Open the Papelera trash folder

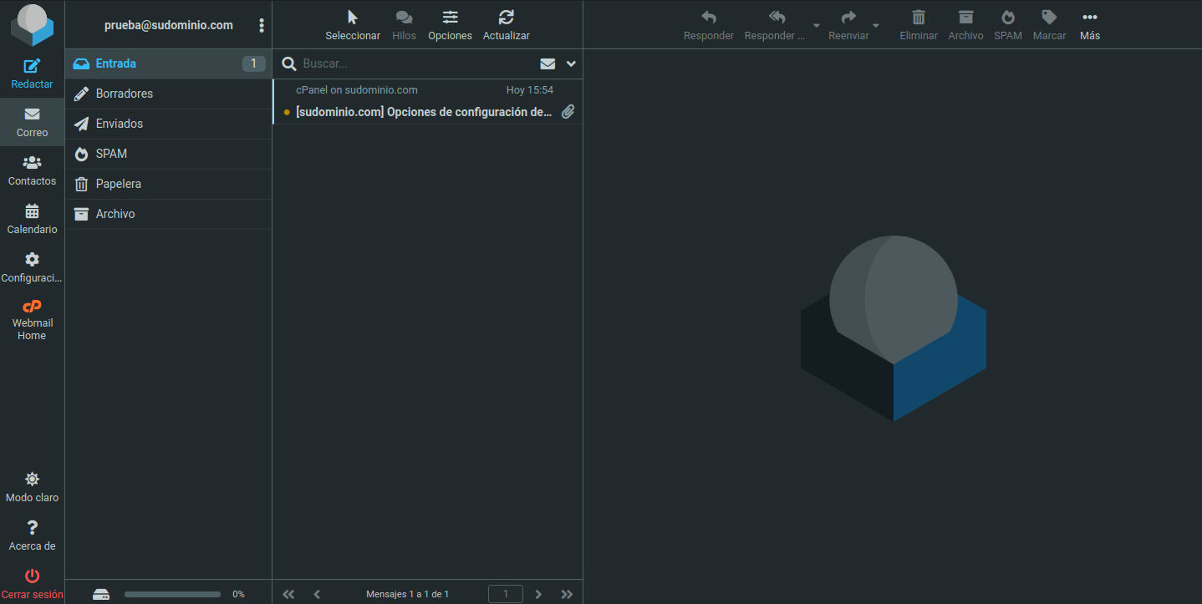point(168,184)
